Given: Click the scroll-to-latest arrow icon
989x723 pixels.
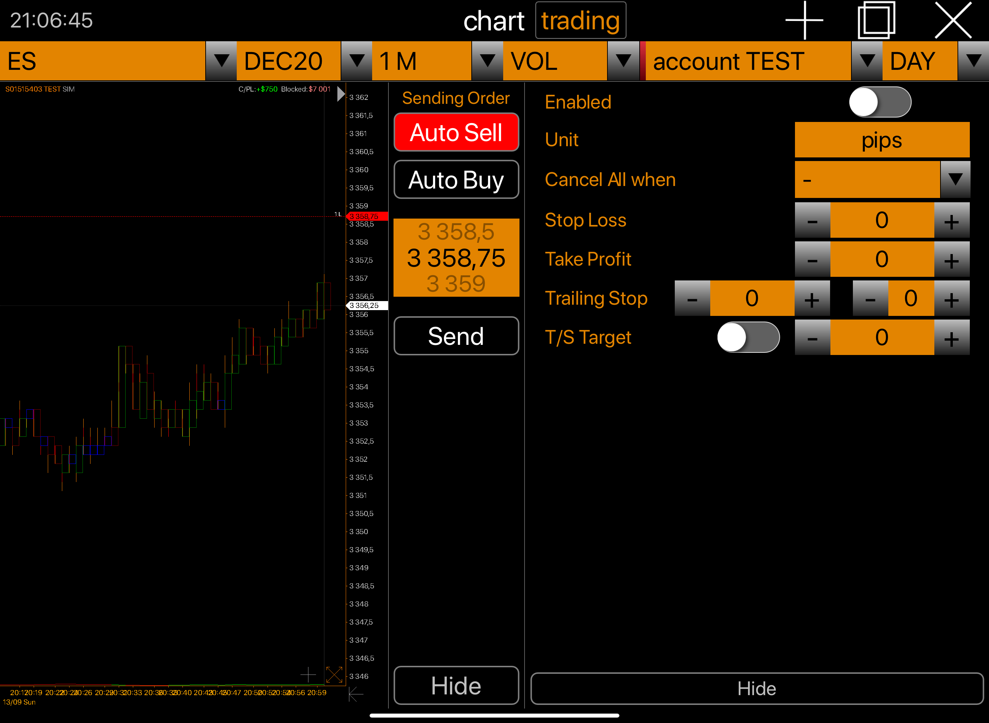Looking at the screenshot, I should [355, 694].
